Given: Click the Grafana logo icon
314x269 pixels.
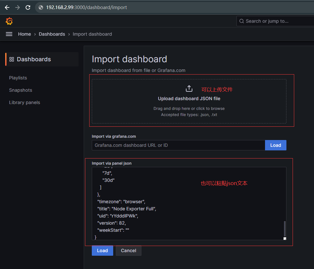Looking at the screenshot, I should tap(9, 21).
